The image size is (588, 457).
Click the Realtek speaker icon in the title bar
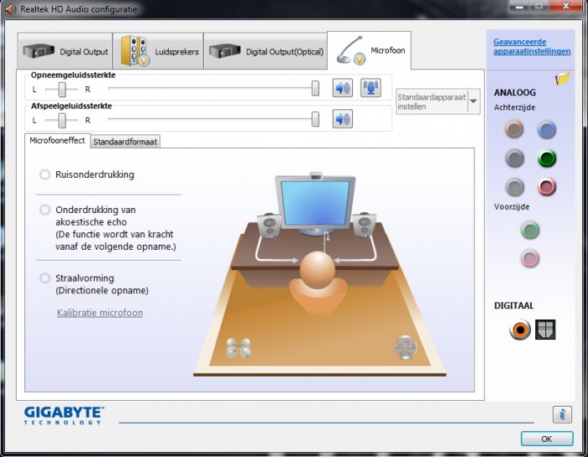tap(10, 9)
